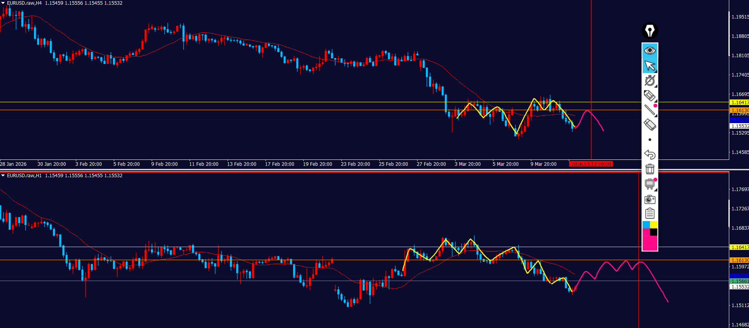Click the 1.16417 yellow price label in H4 chart
Viewport: 749px width, 328px height.
(x=739, y=103)
